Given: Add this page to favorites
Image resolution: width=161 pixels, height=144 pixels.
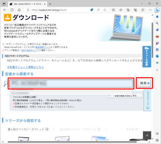Looking at the screenshot, I should click(105, 10).
